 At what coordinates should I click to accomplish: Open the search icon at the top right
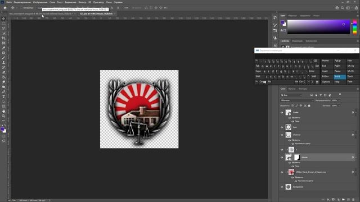coord(343,8)
